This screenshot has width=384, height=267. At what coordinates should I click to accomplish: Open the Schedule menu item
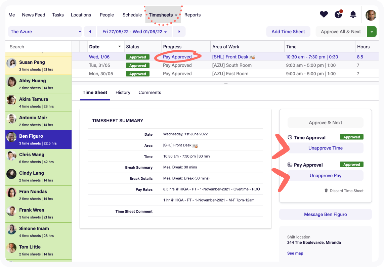pyautogui.click(x=132, y=15)
